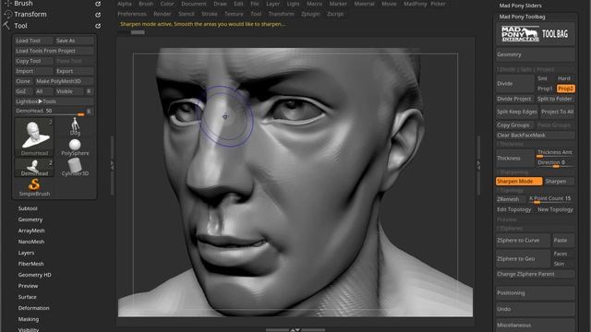Expand the NanoMesh section
The image size is (591, 332).
click(x=31, y=242)
